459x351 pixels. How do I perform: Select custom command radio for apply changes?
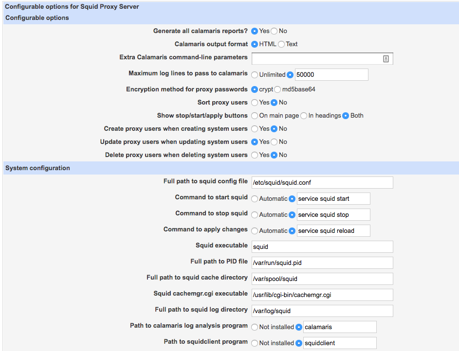292,231
